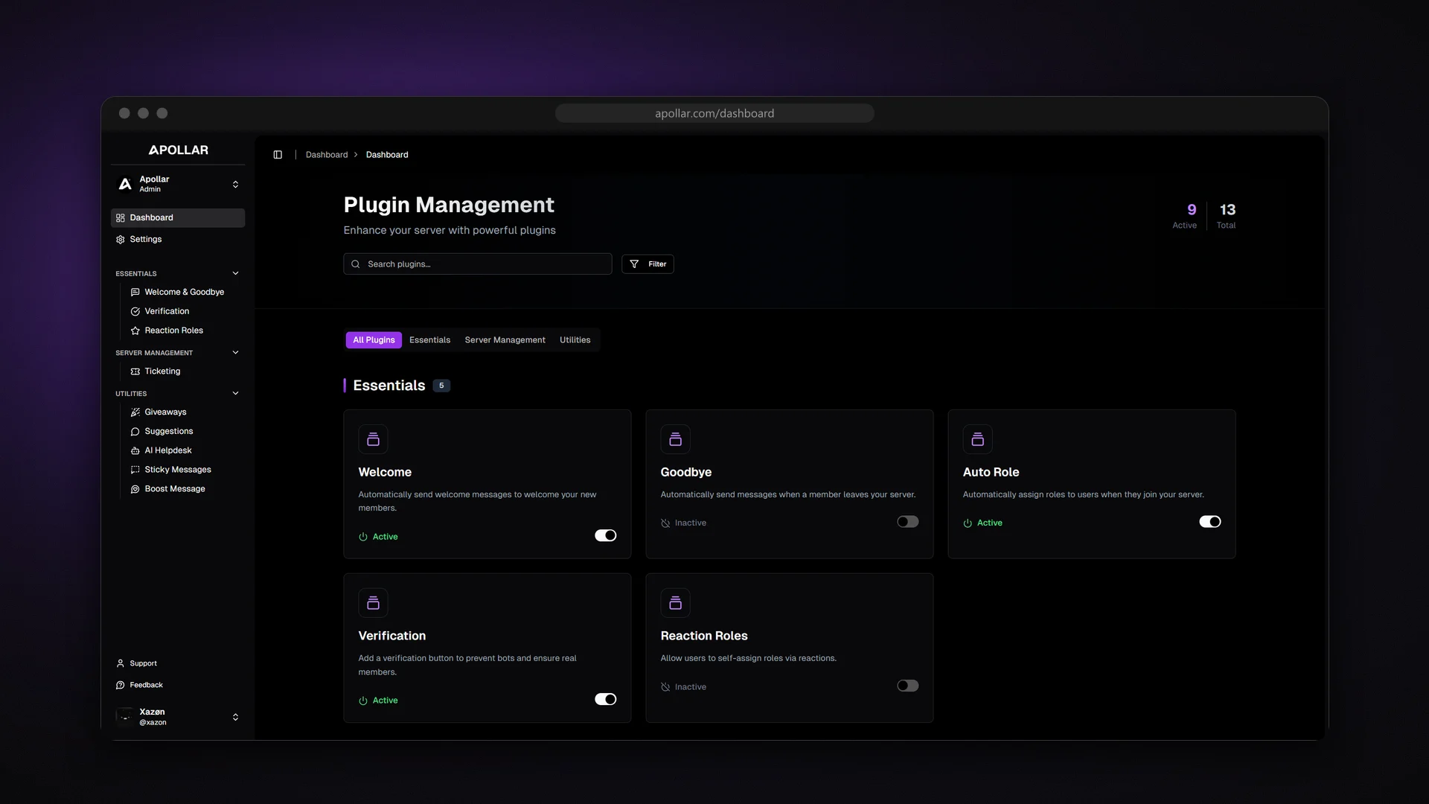Open Welcome & Goodbye in the sidebar
Image resolution: width=1429 pixels, height=804 pixels.
[x=178, y=292]
